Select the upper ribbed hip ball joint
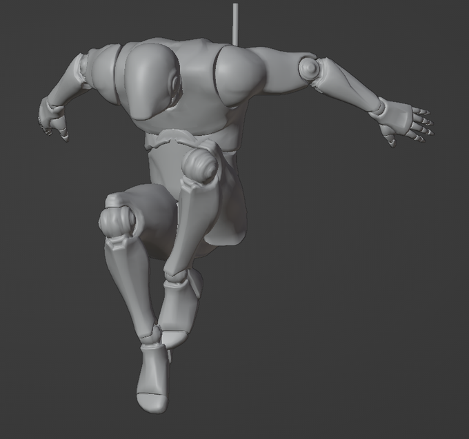Screen dimensions: 469x439 click(x=200, y=166)
